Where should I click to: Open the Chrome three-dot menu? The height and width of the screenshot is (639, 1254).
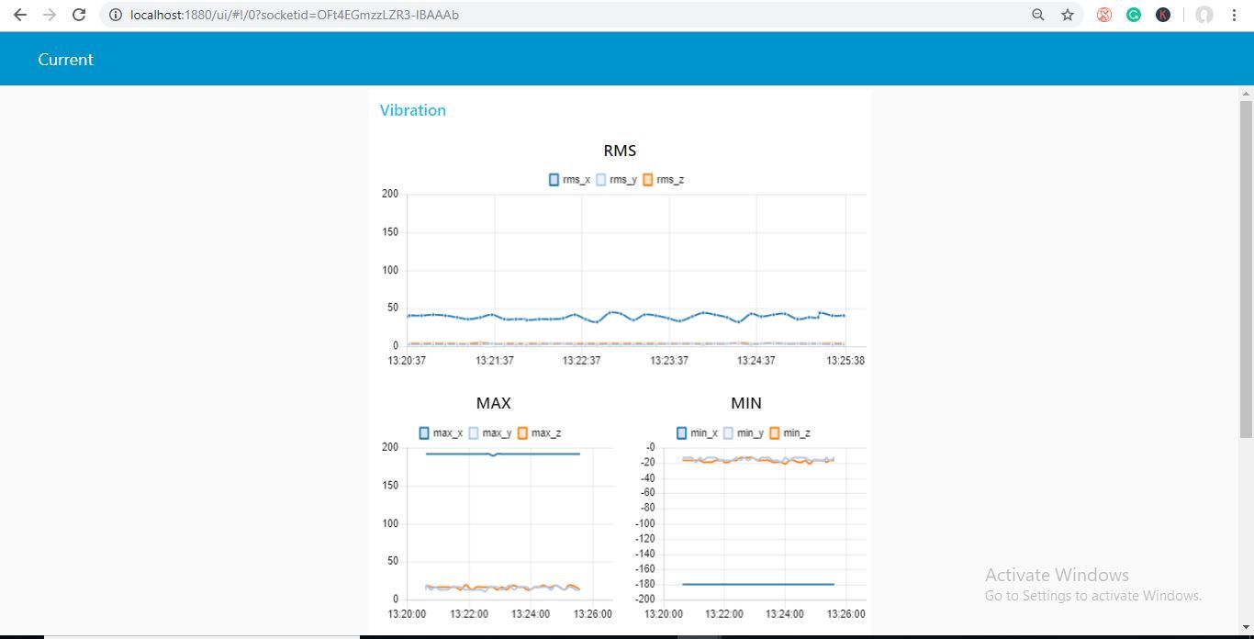1234,15
